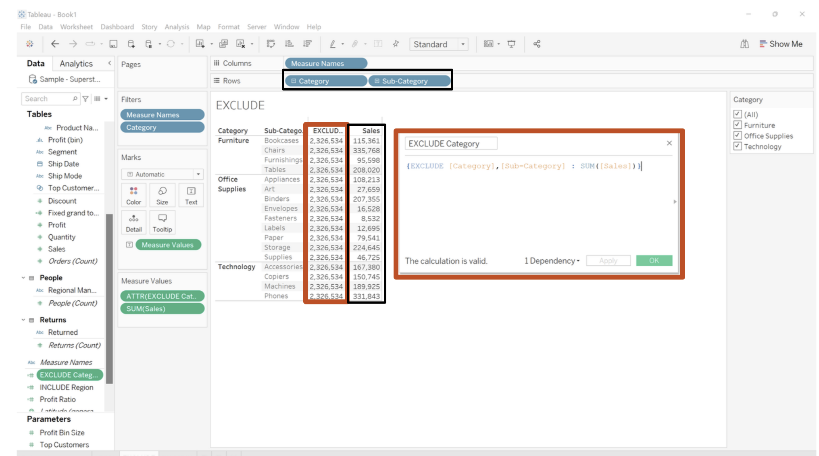Click the Share workbook icon
Image resolution: width=819 pixels, height=456 pixels.
pos(537,44)
